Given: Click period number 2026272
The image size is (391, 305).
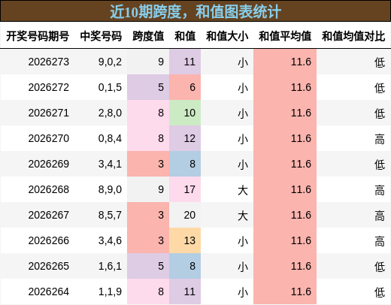Looking at the screenshot, I should (x=49, y=87).
